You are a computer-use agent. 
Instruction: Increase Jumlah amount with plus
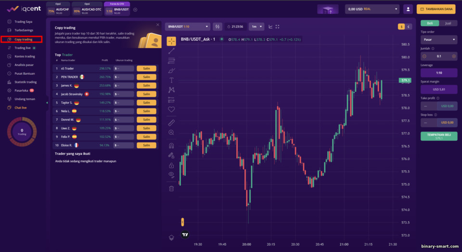[454, 56]
